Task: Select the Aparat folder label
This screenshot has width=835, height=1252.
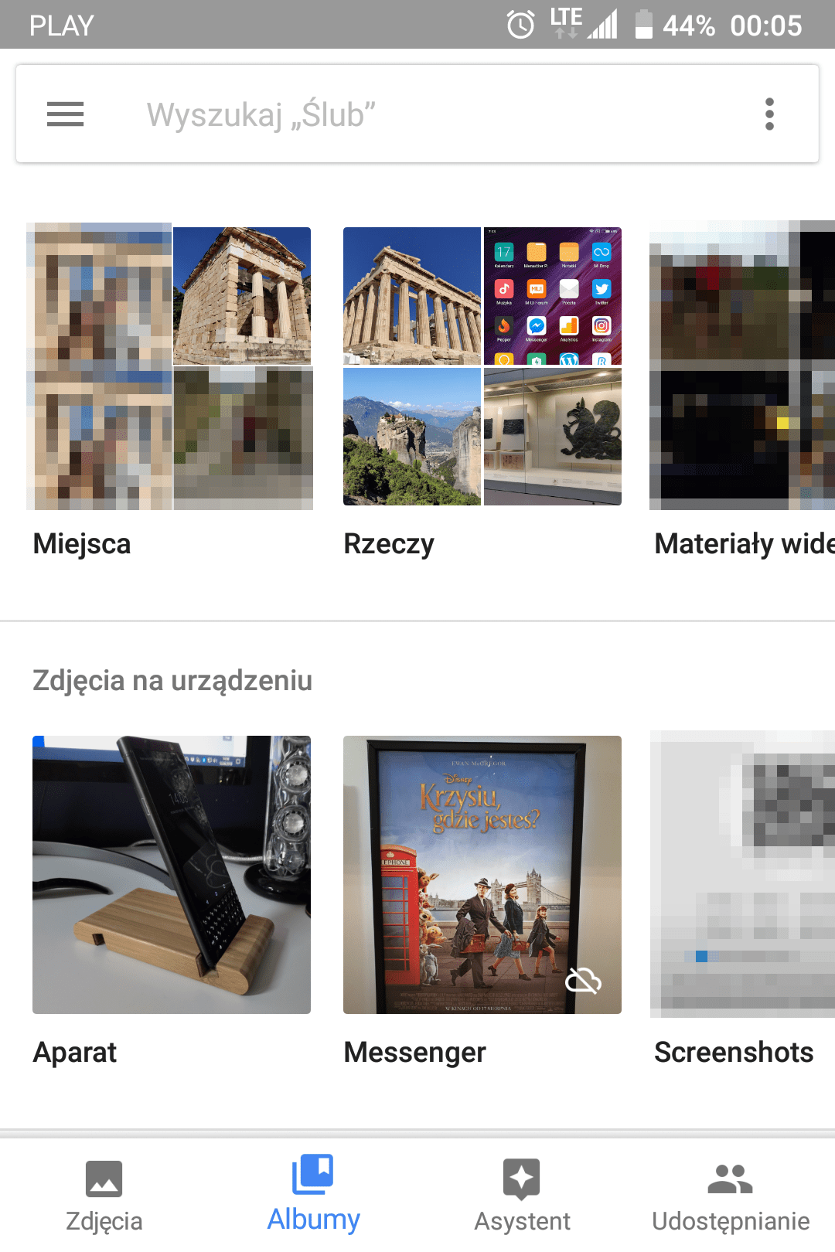Action: click(75, 1053)
